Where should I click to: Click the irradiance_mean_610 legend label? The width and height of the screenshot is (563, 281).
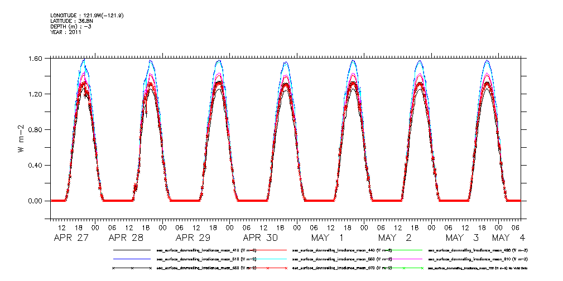click(478, 259)
